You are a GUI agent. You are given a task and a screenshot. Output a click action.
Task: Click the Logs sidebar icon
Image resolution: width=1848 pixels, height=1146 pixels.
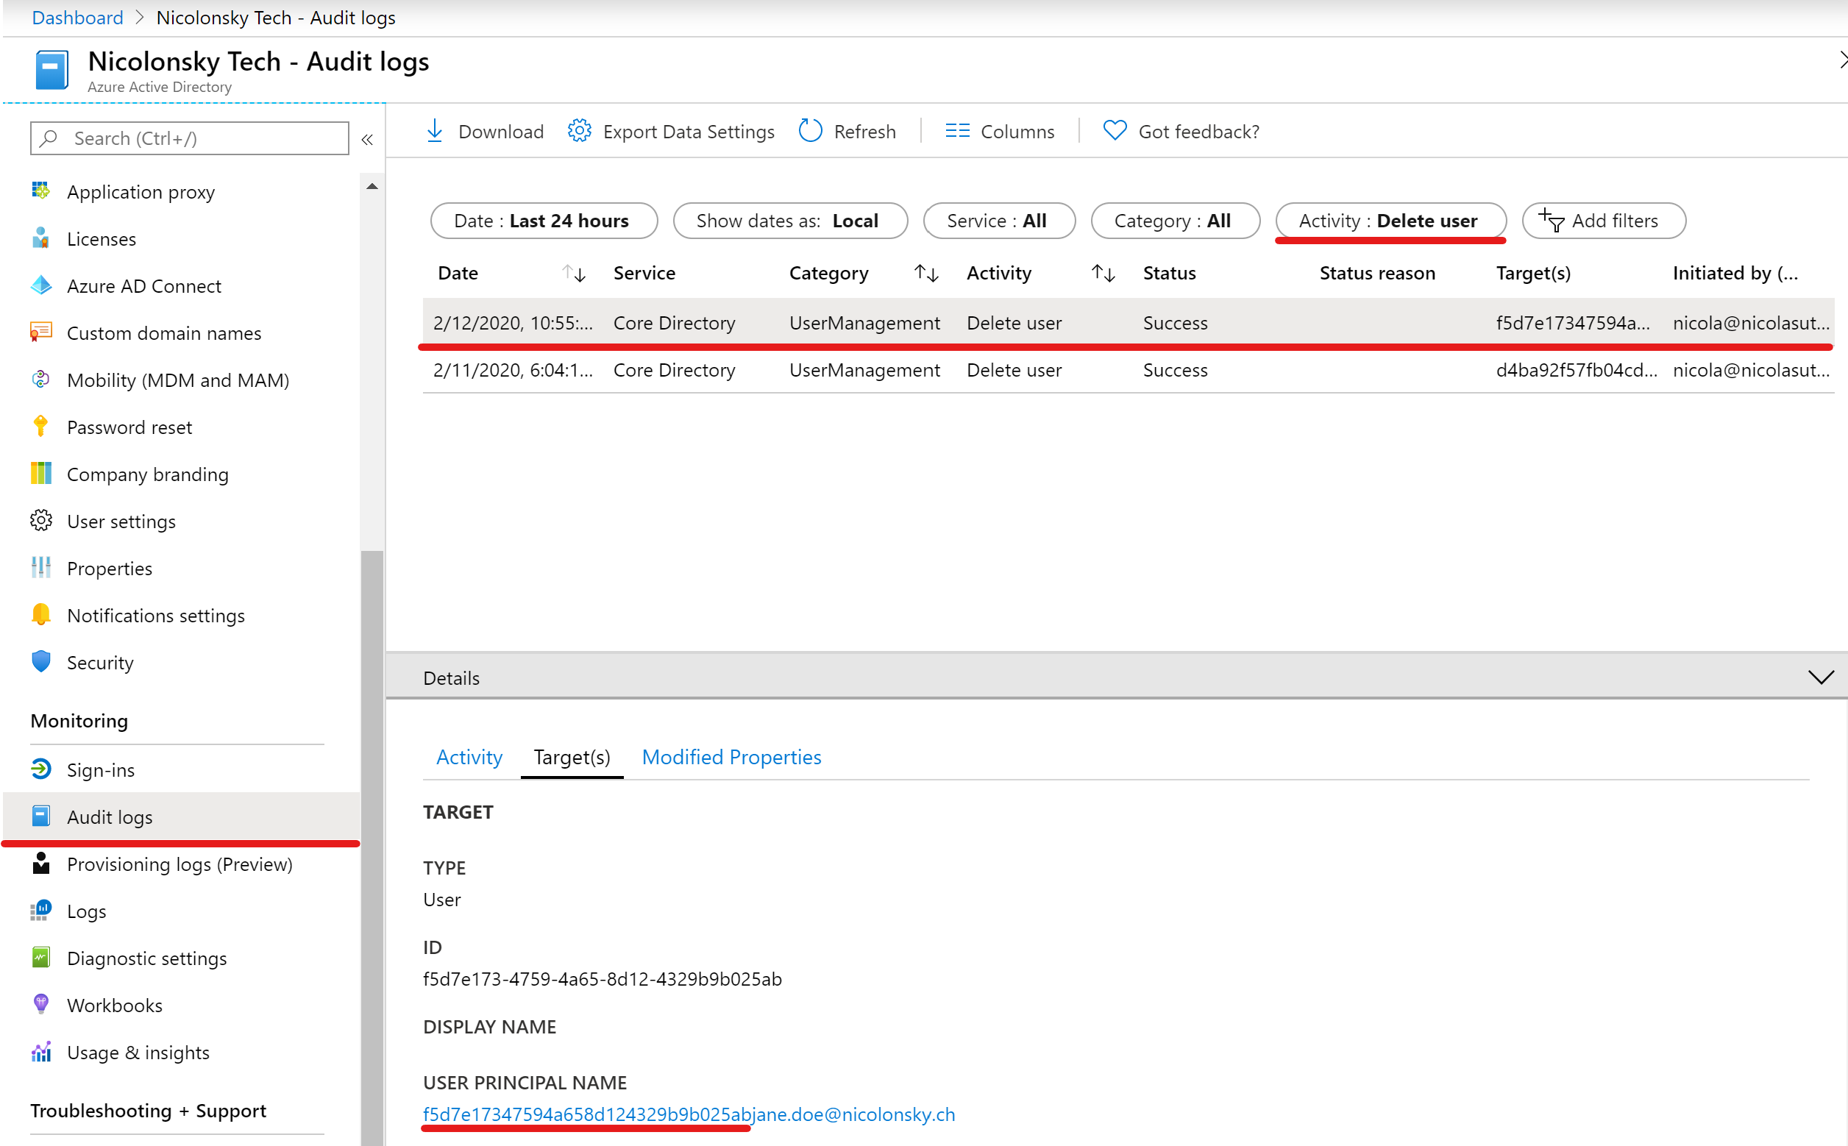(41, 911)
